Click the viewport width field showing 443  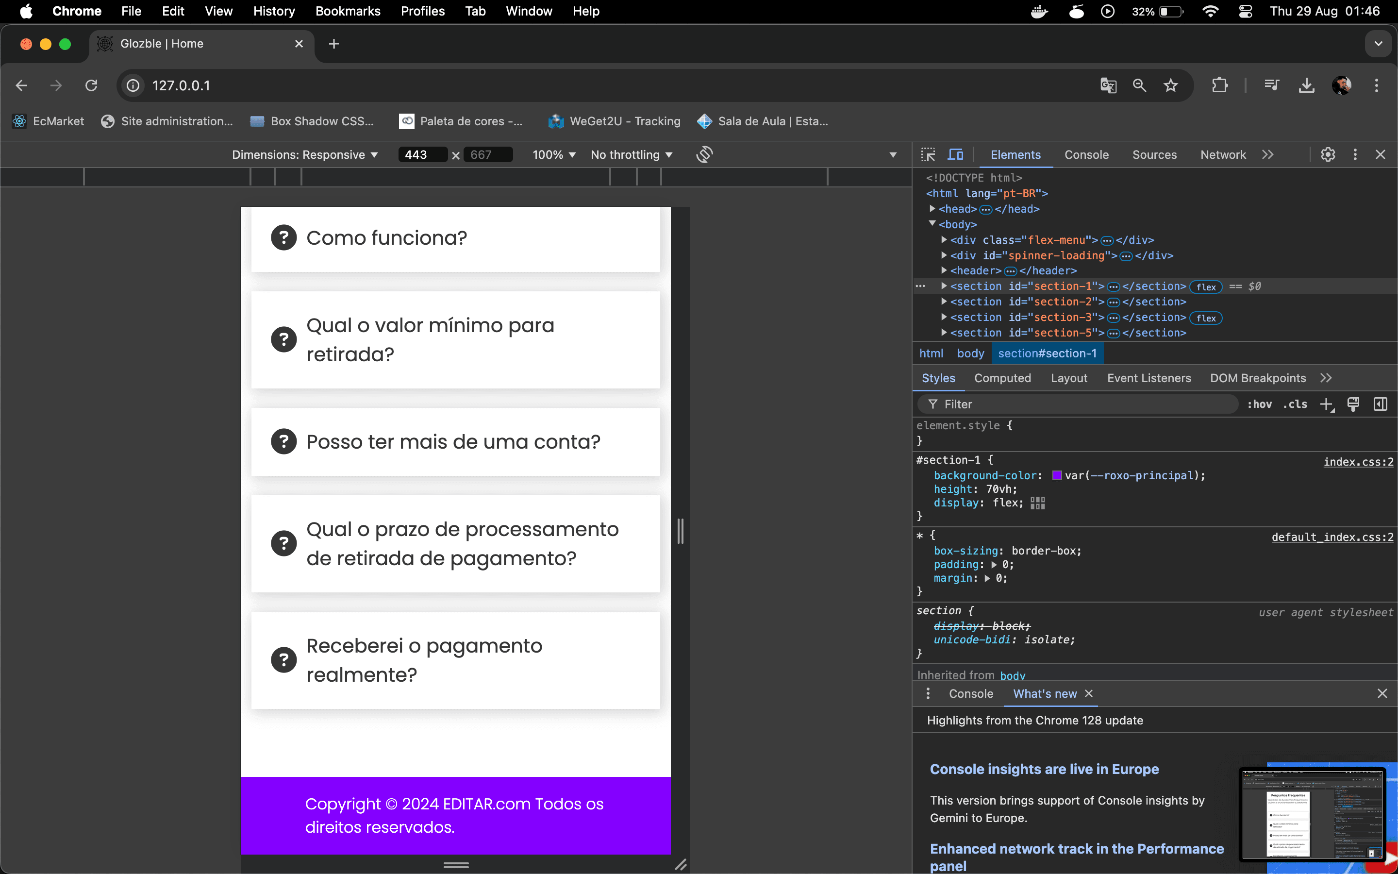(422, 155)
